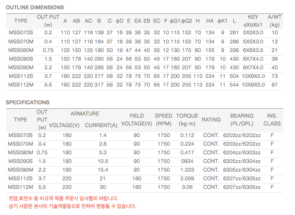The height and width of the screenshot is (215, 295).
Task: Click bearing value 6204zz/6303zz
Action: click(x=242, y=152)
